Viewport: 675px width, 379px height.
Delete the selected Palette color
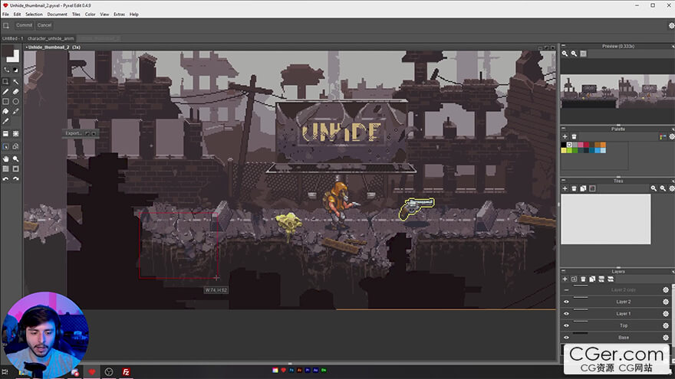[x=574, y=136]
